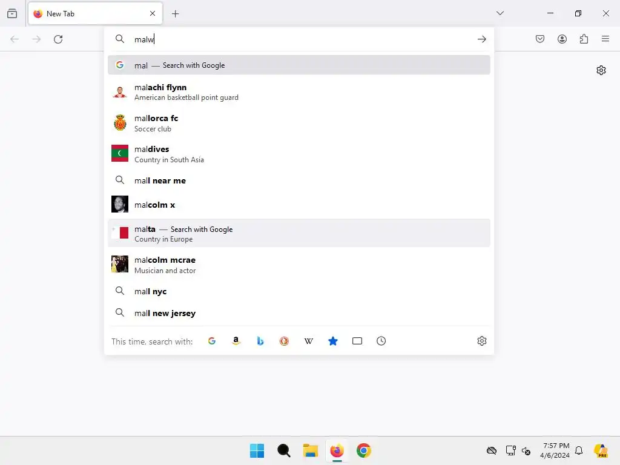Search this time with Google icon

tap(212, 341)
